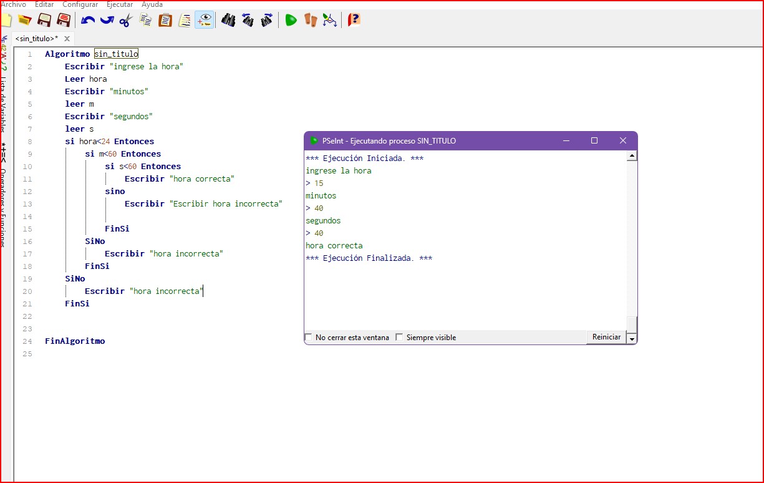The image size is (764, 483).
Task: Enable 'No cerrar esta ventana' checkbox
Action: (x=308, y=338)
